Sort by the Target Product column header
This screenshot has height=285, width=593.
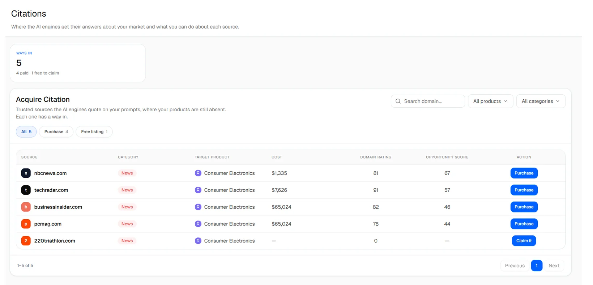click(212, 157)
